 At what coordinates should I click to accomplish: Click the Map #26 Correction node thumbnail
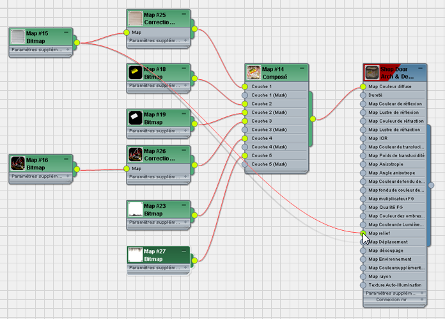(136, 155)
